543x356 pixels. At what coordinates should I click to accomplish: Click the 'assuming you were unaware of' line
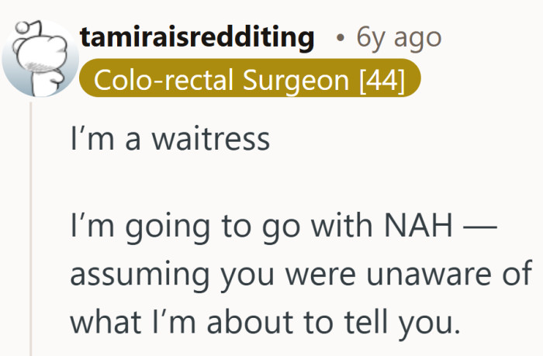(x=301, y=277)
